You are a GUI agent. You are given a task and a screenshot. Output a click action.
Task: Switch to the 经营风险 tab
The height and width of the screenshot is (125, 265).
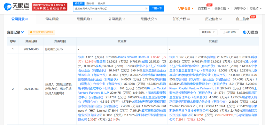click(84, 19)
